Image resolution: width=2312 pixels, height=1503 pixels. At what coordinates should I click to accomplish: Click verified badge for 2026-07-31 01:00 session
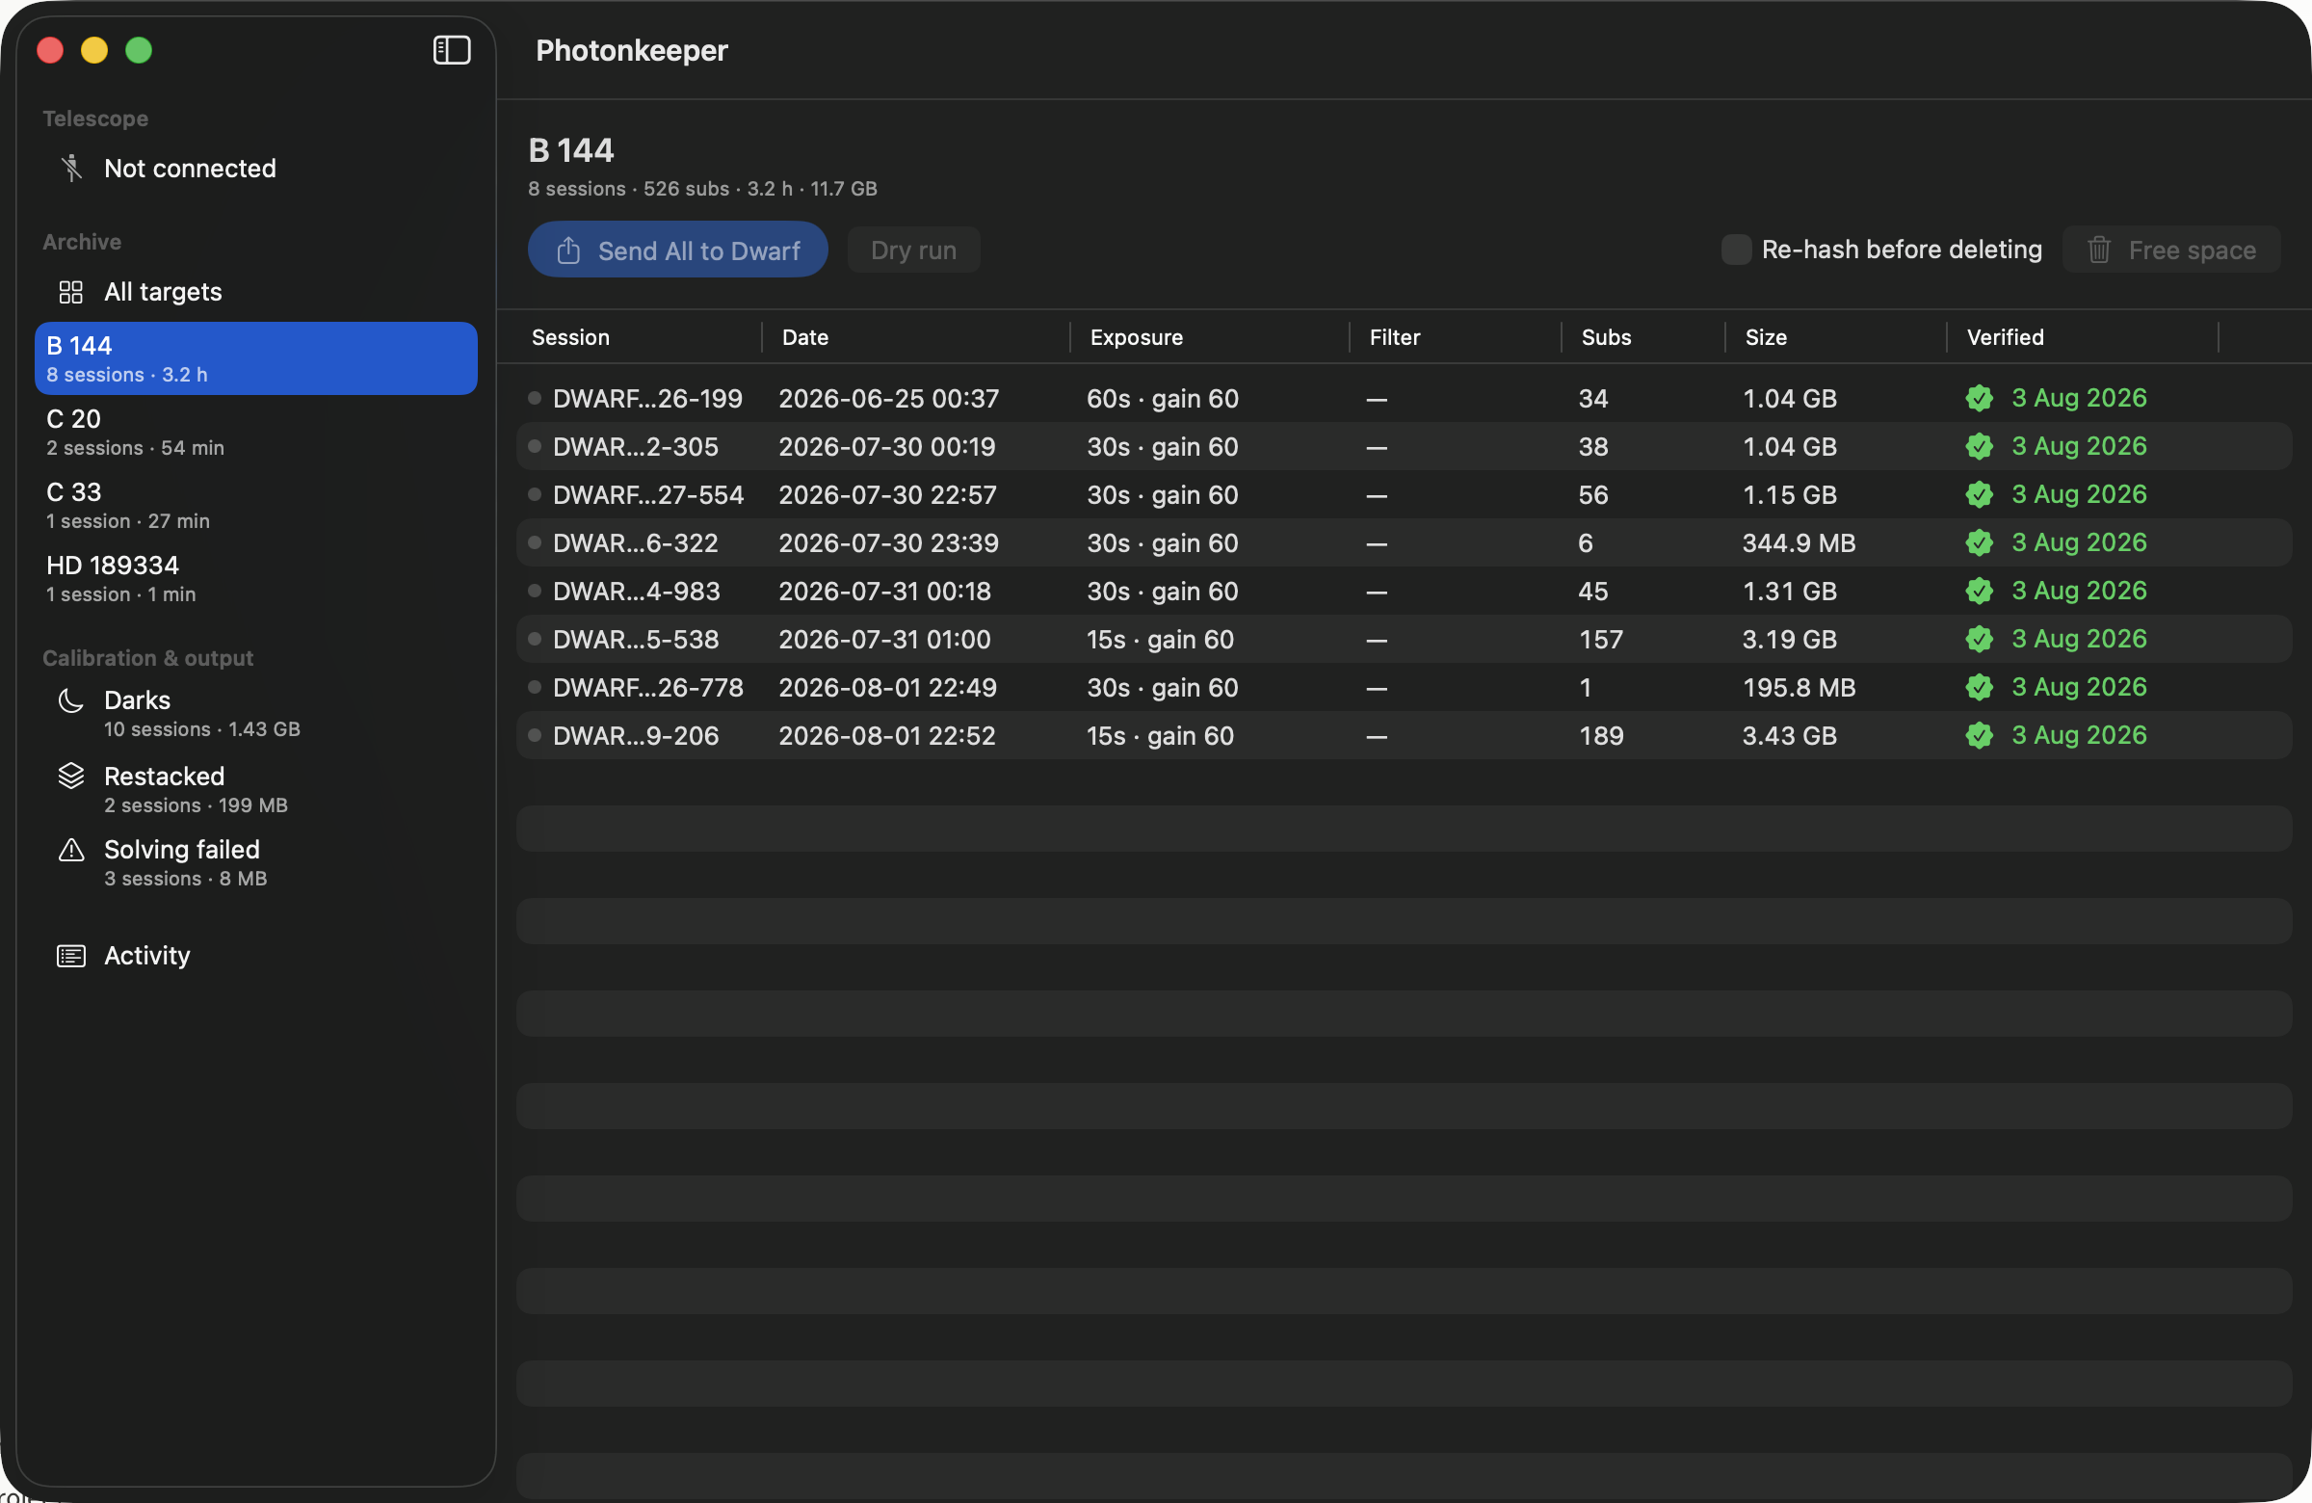(x=1980, y=640)
